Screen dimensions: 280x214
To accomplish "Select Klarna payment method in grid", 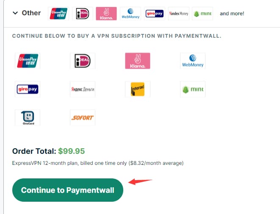I will (x=138, y=61).
